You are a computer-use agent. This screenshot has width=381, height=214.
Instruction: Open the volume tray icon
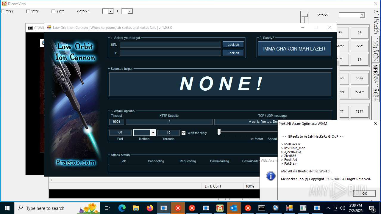point(343,208)
